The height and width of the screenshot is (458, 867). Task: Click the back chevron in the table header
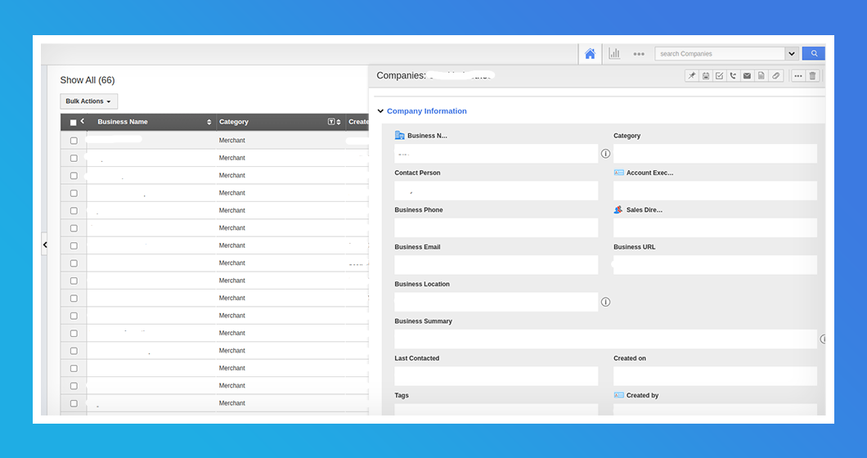coord(83,121)
